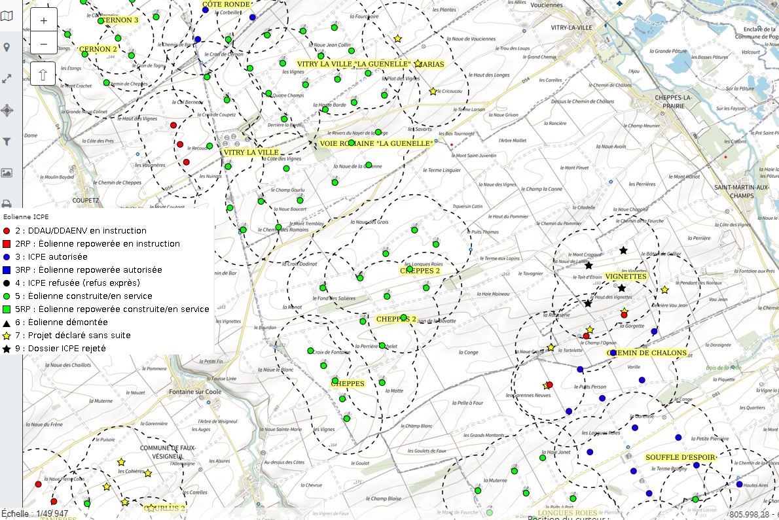Open the funnel filter tool
Screen dimensions: 779x520
[x=7, y=141]
